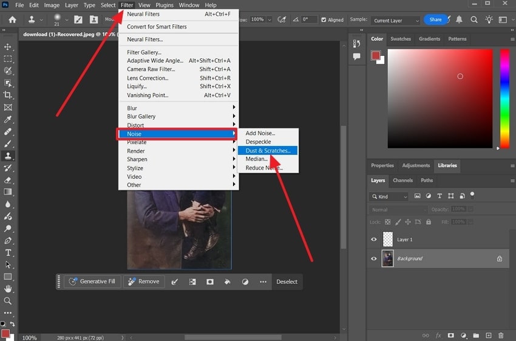
Task: Click the Share button
Action: tap(435, 20)
